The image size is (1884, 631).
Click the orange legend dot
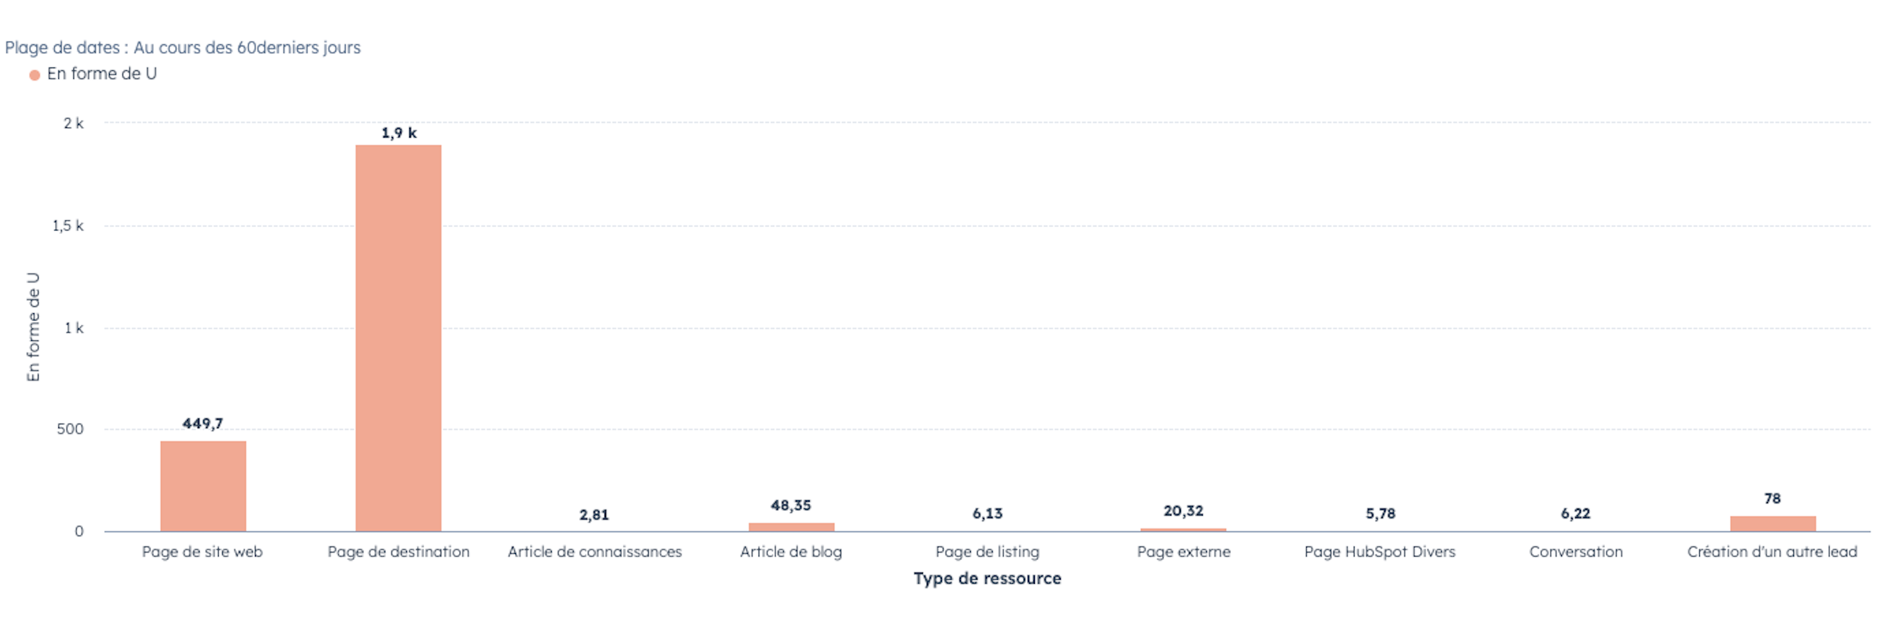(34, 75)
